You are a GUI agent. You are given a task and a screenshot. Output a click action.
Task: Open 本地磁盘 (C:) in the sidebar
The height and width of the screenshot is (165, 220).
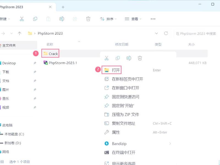coord(14,134)
